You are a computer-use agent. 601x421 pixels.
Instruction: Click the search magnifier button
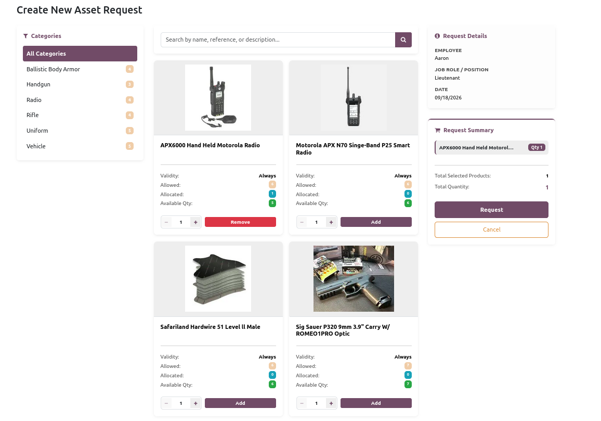[x=403, y=40]
